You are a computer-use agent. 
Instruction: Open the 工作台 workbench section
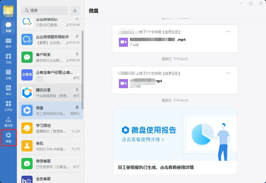pos(8,106)
